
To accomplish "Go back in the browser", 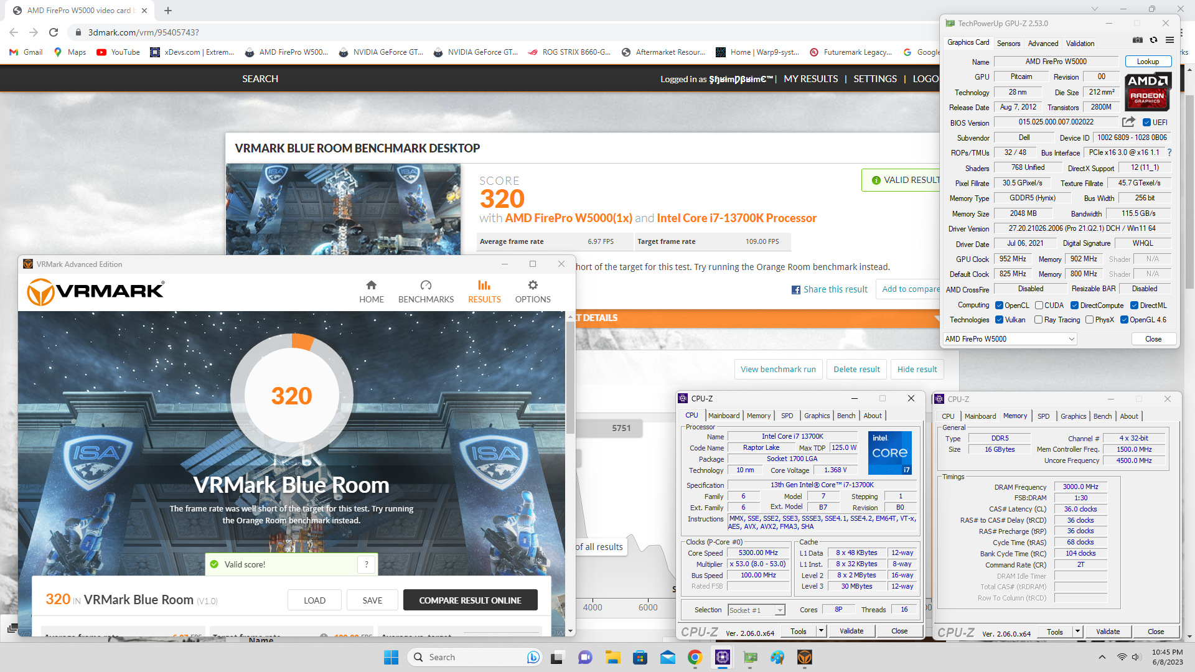I will point(14,32).
